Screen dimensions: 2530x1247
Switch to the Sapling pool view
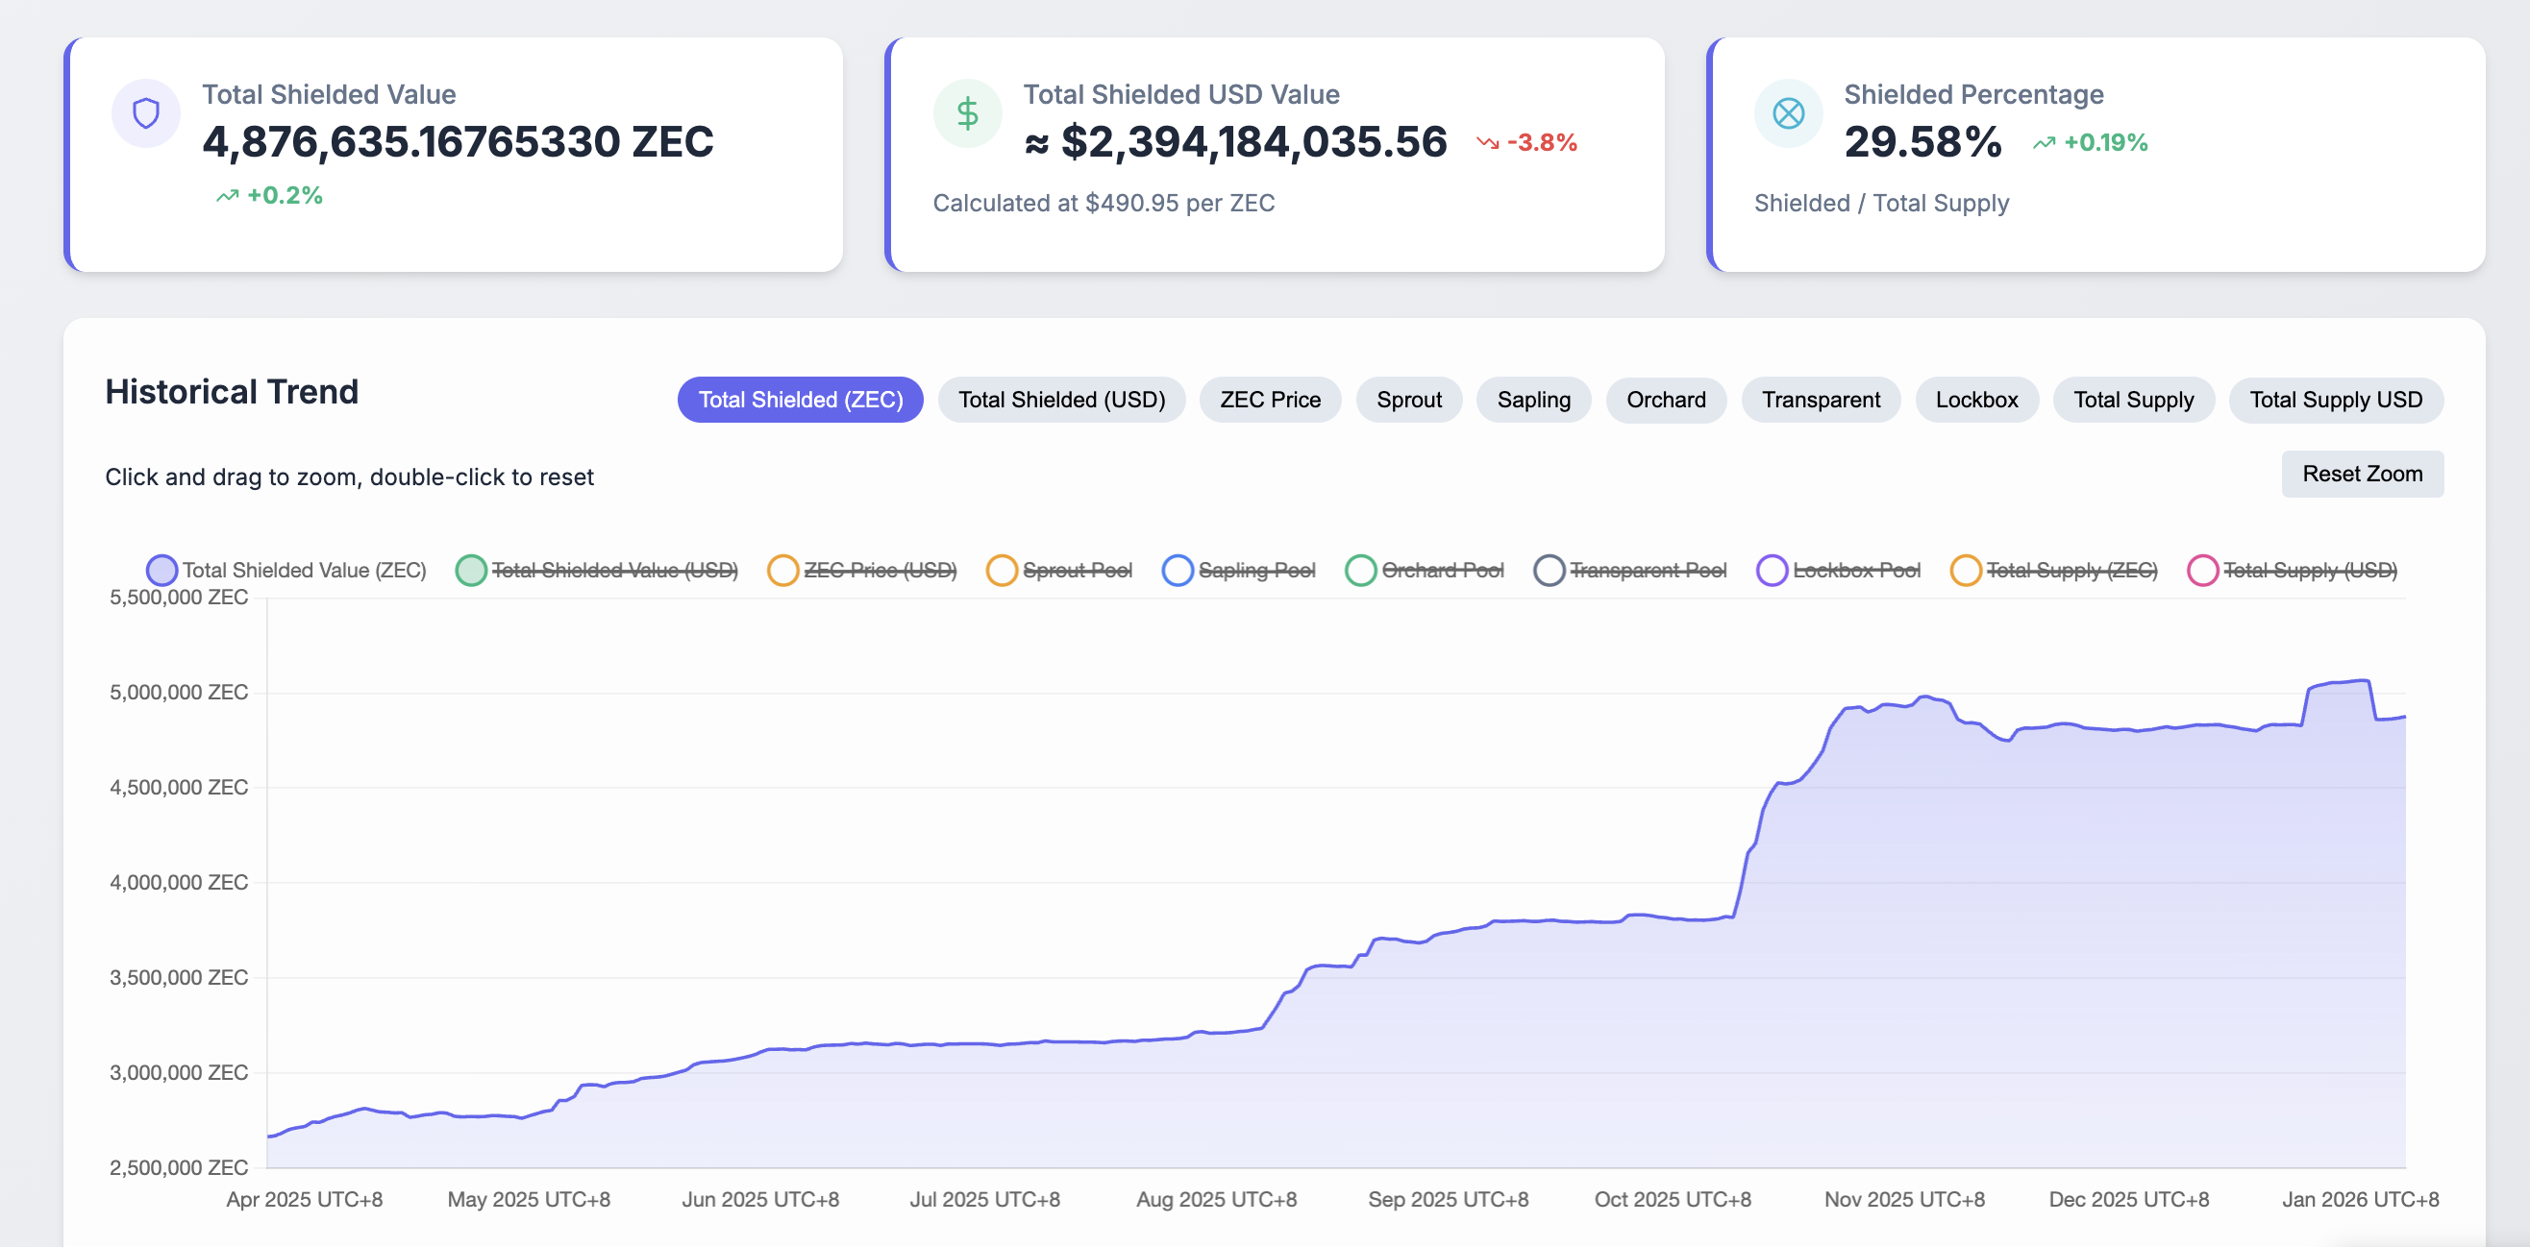pyautogui.click(x=1533, y=399)
